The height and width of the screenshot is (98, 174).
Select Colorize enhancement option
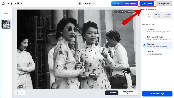[157, 53]
